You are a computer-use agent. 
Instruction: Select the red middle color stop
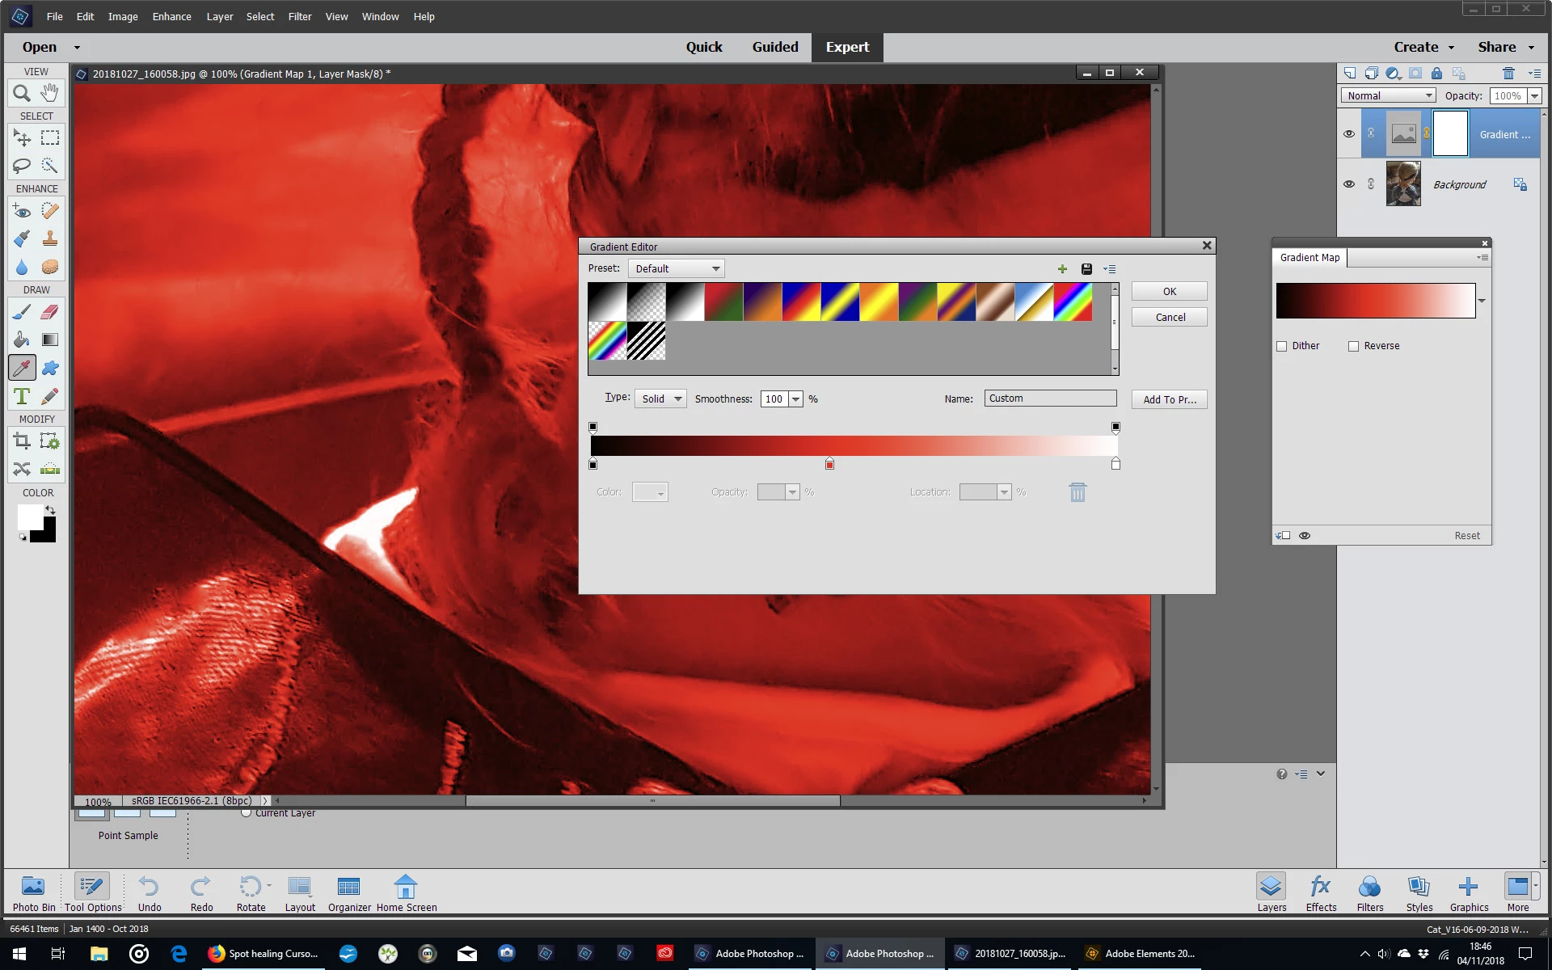tap(829, 464)
